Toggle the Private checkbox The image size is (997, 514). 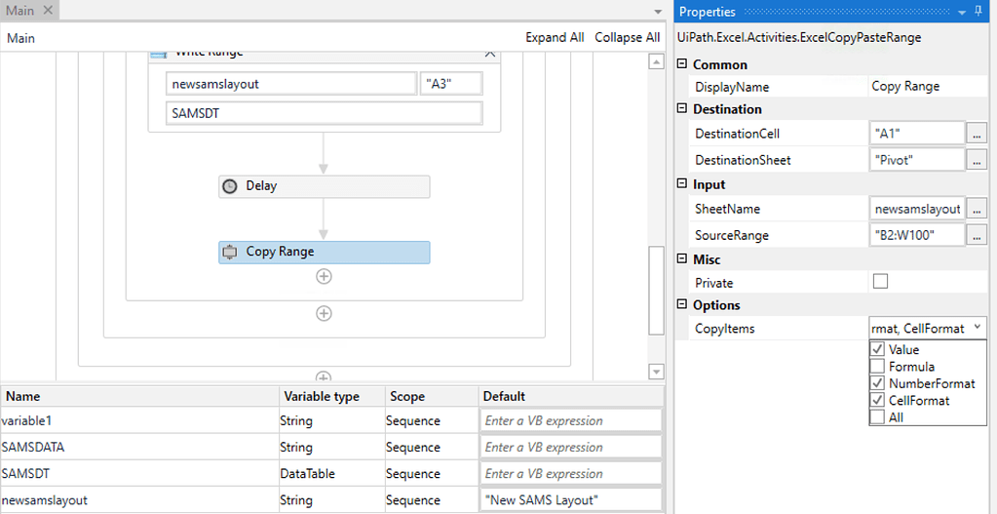tap(881, 282)
